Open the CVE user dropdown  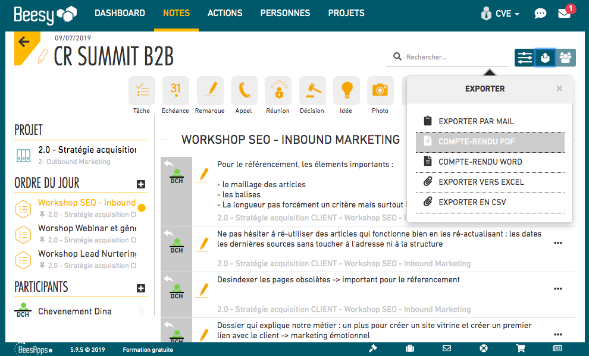point(500,13)
